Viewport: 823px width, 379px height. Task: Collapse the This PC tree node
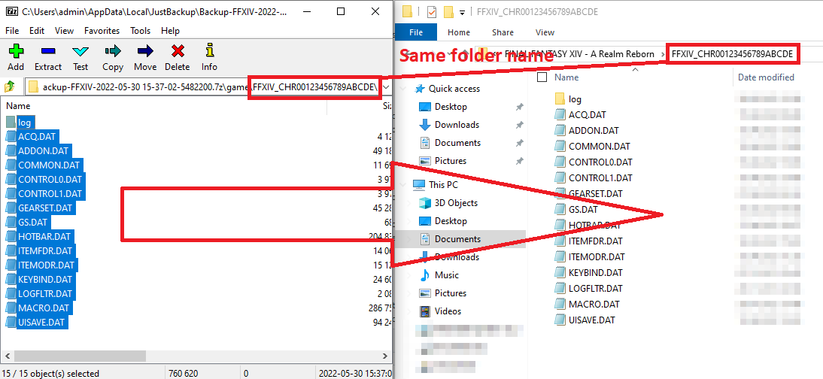[x=402, y=185]
